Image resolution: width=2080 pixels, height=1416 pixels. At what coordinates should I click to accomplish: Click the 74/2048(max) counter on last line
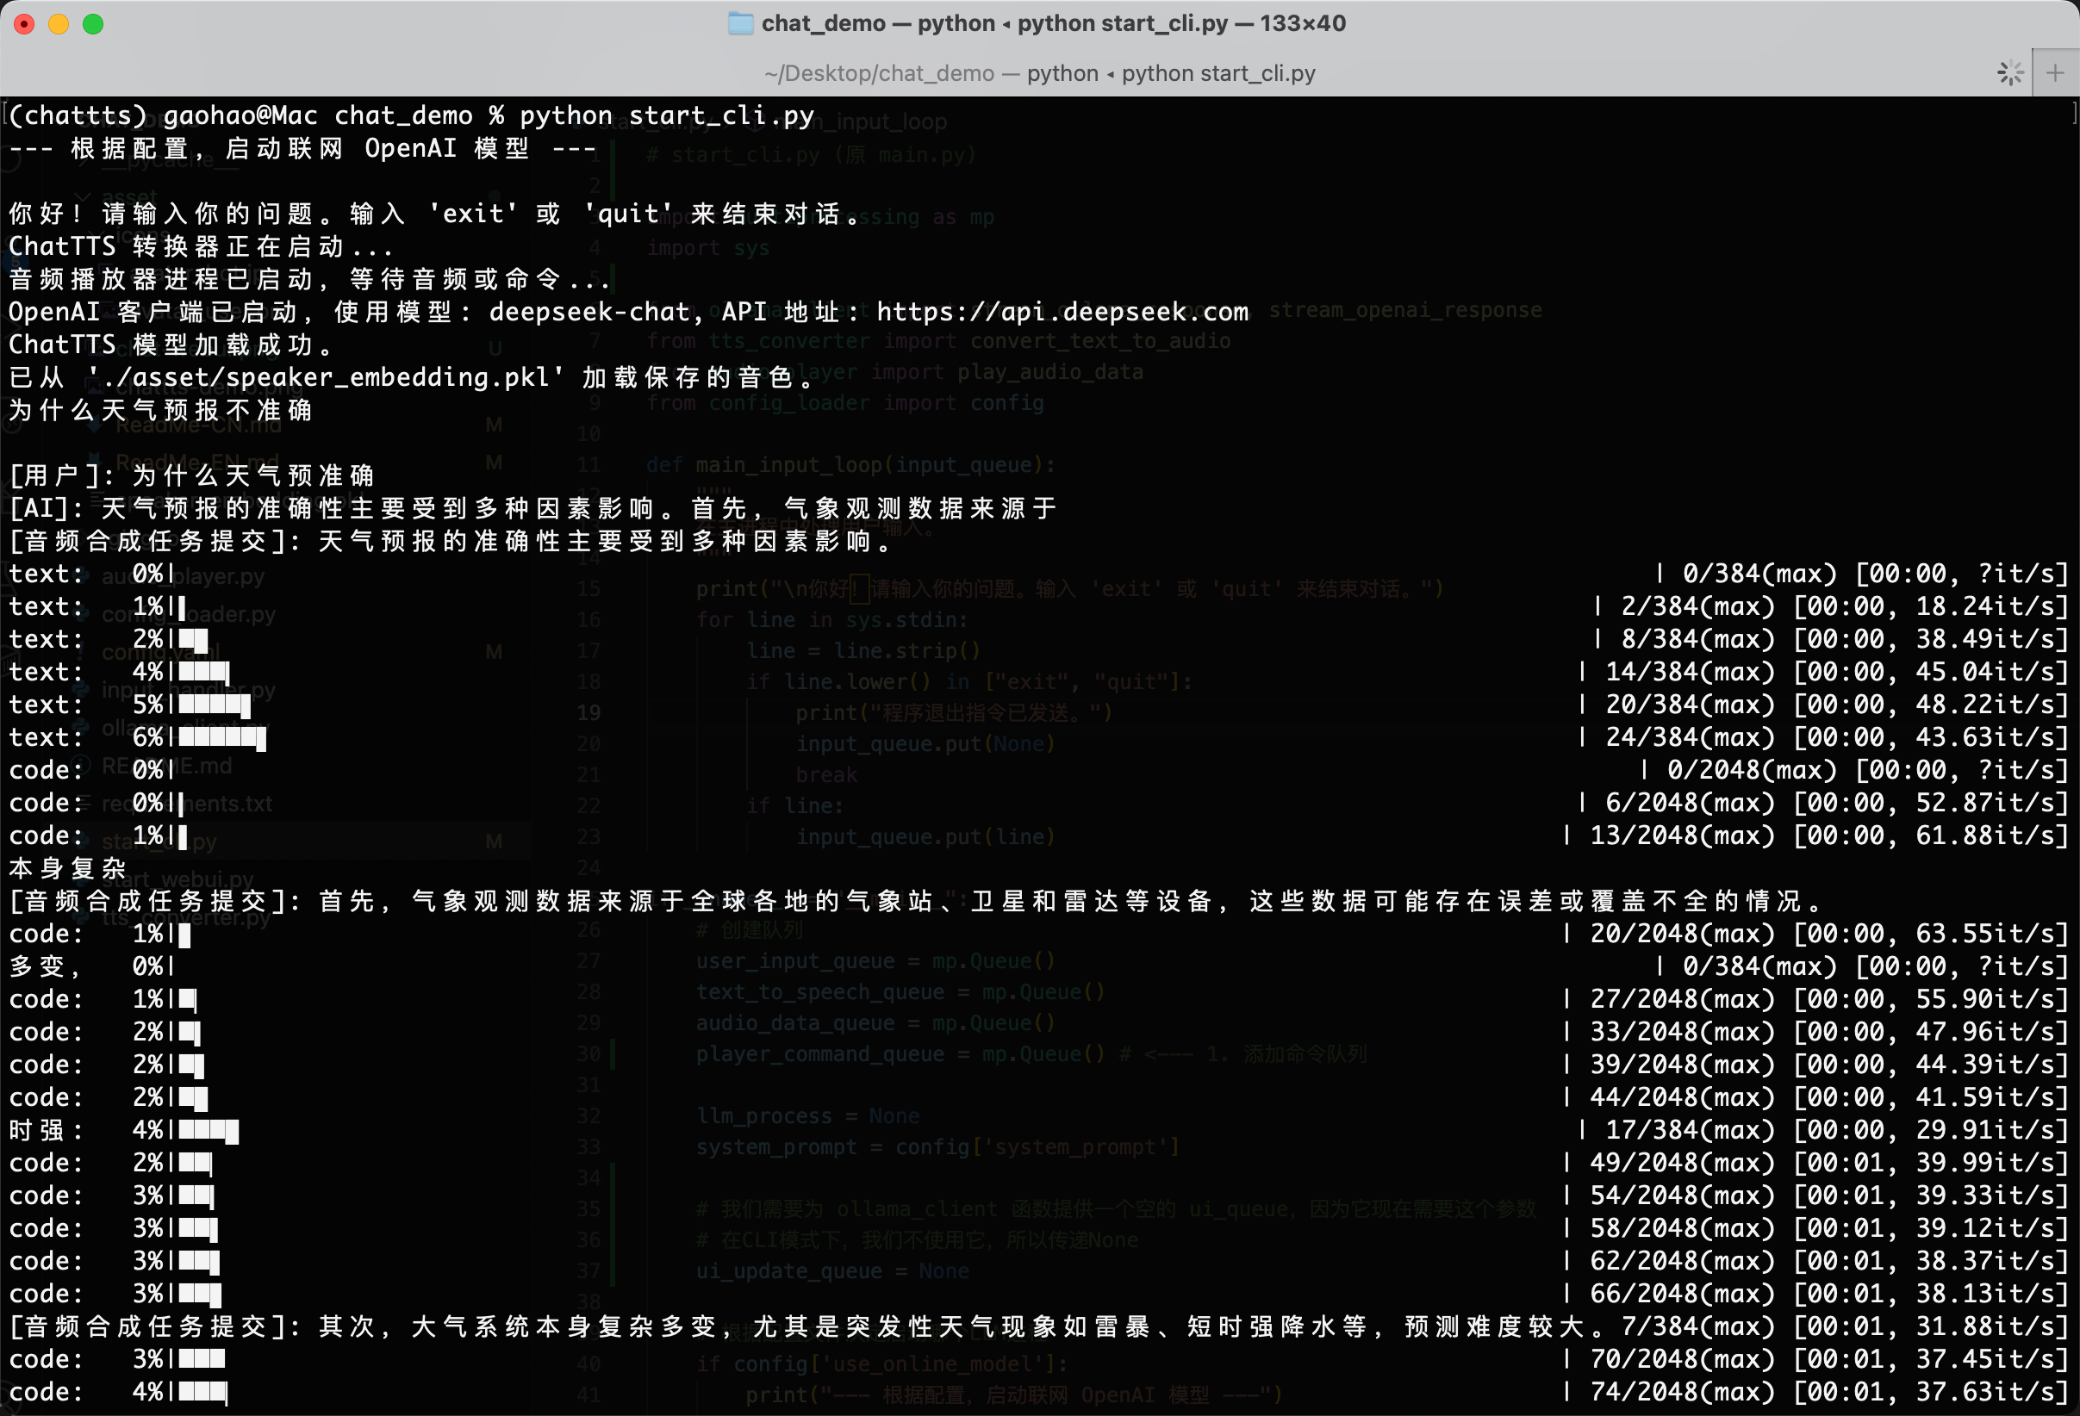pos(1681,1392)
